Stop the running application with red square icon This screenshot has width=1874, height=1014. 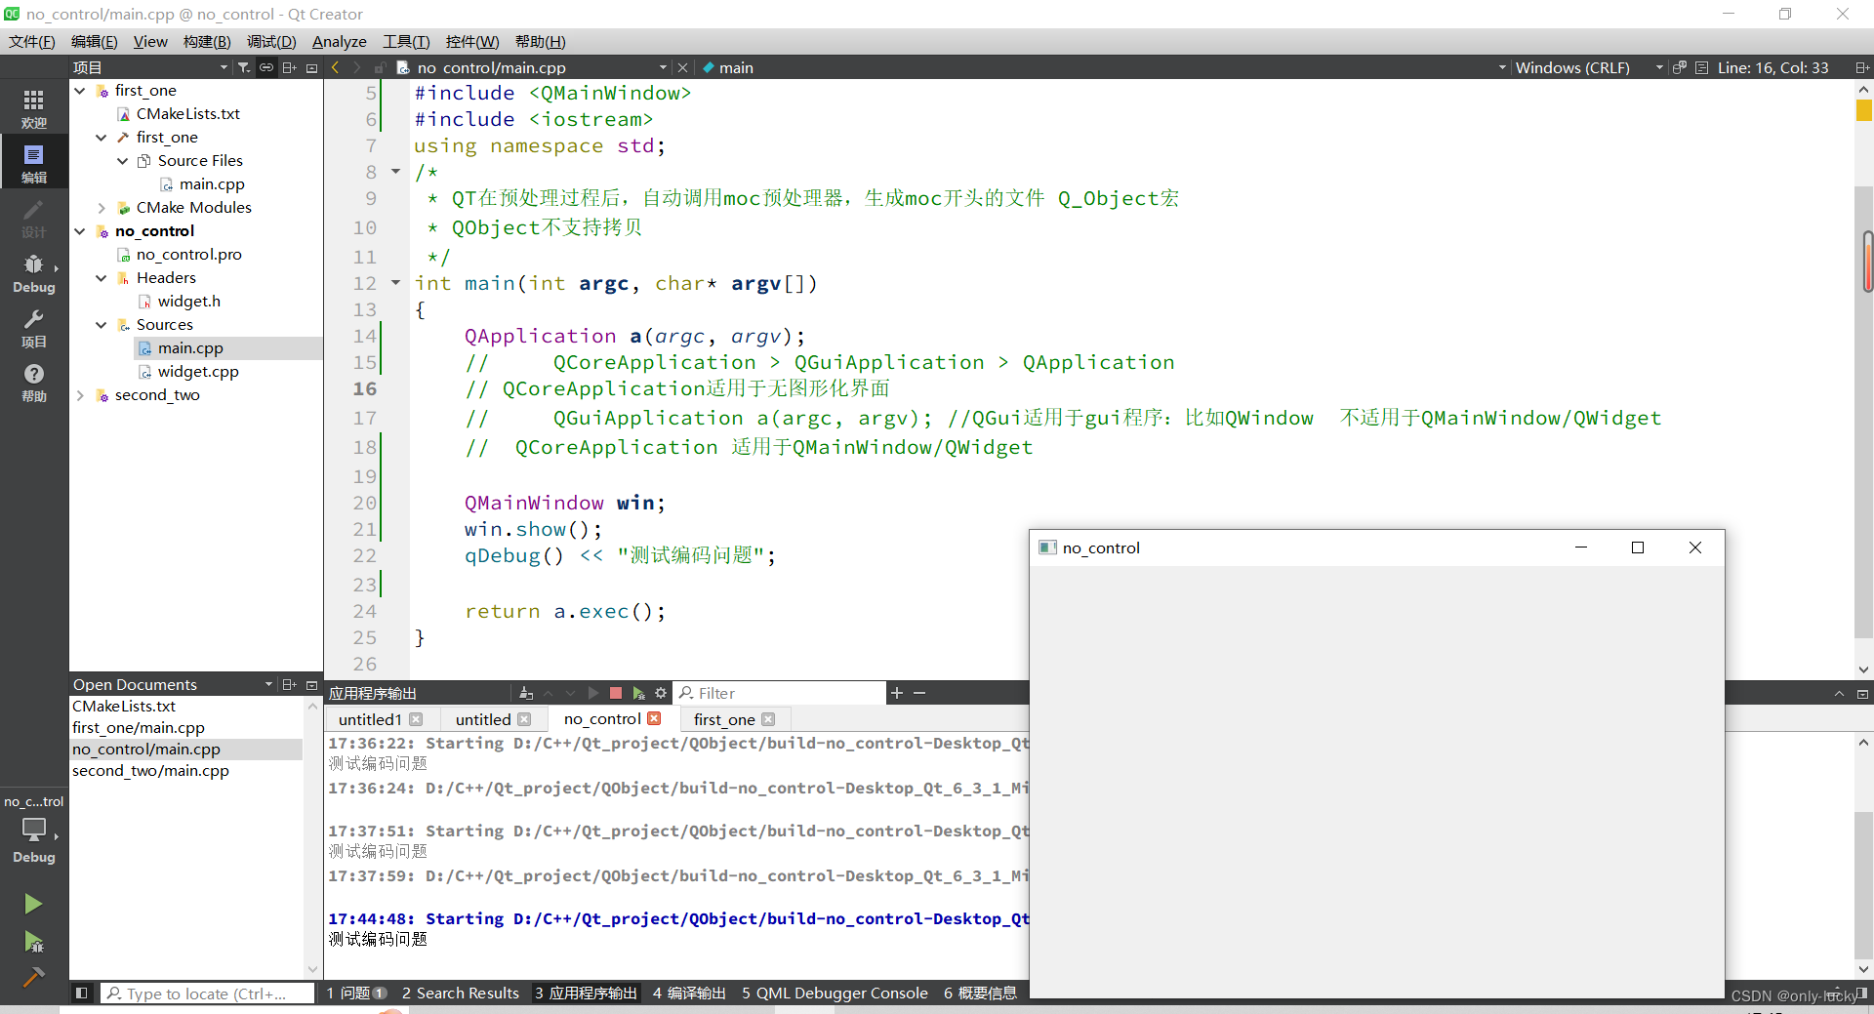point(616,693)
